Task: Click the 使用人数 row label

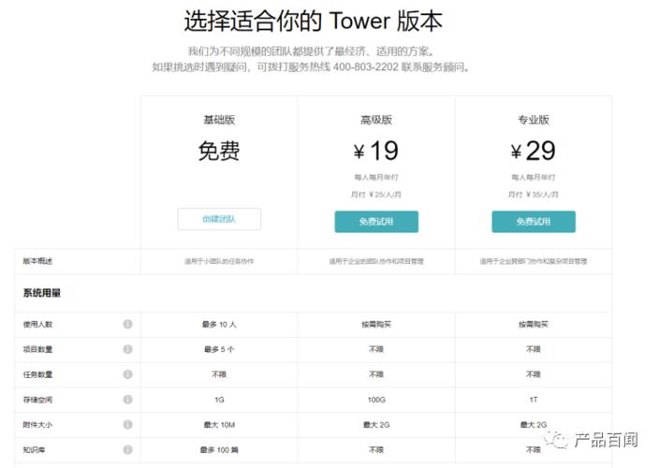Action: pyautogui.click(x=37, y=324)
